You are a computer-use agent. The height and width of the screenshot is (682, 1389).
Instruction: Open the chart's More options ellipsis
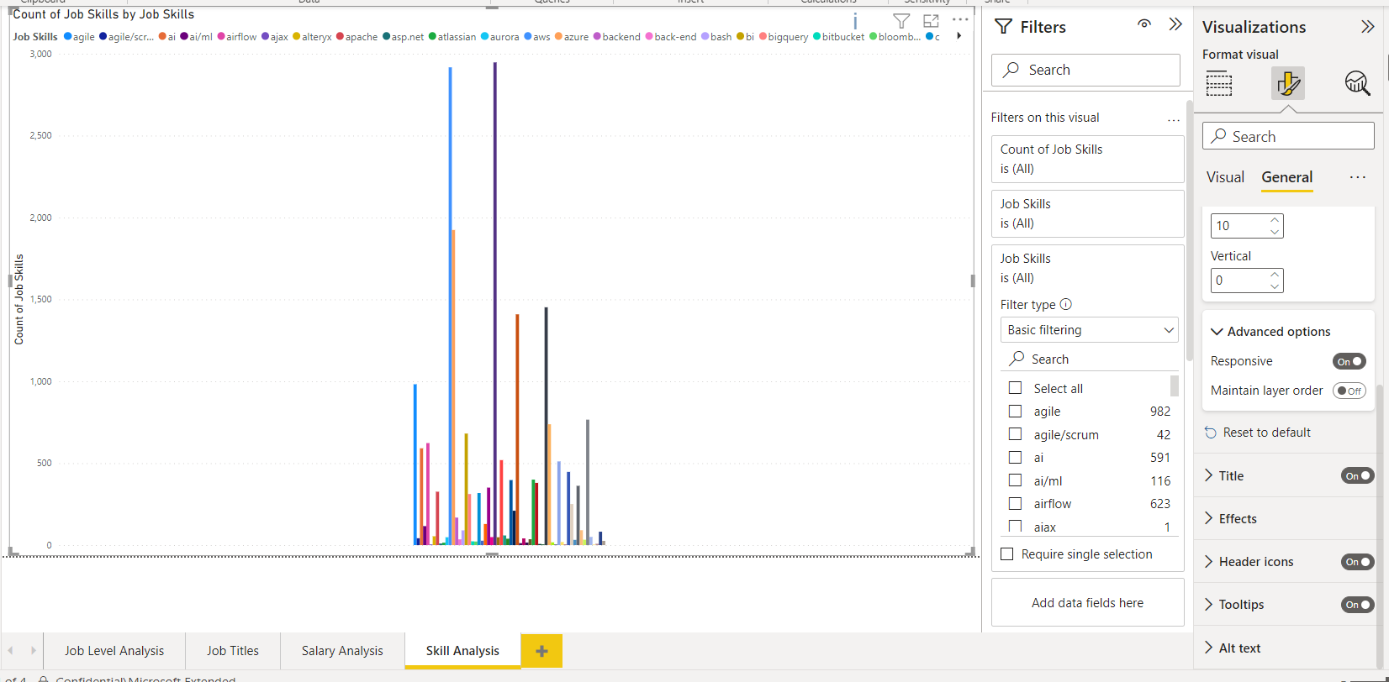[960, 19]
